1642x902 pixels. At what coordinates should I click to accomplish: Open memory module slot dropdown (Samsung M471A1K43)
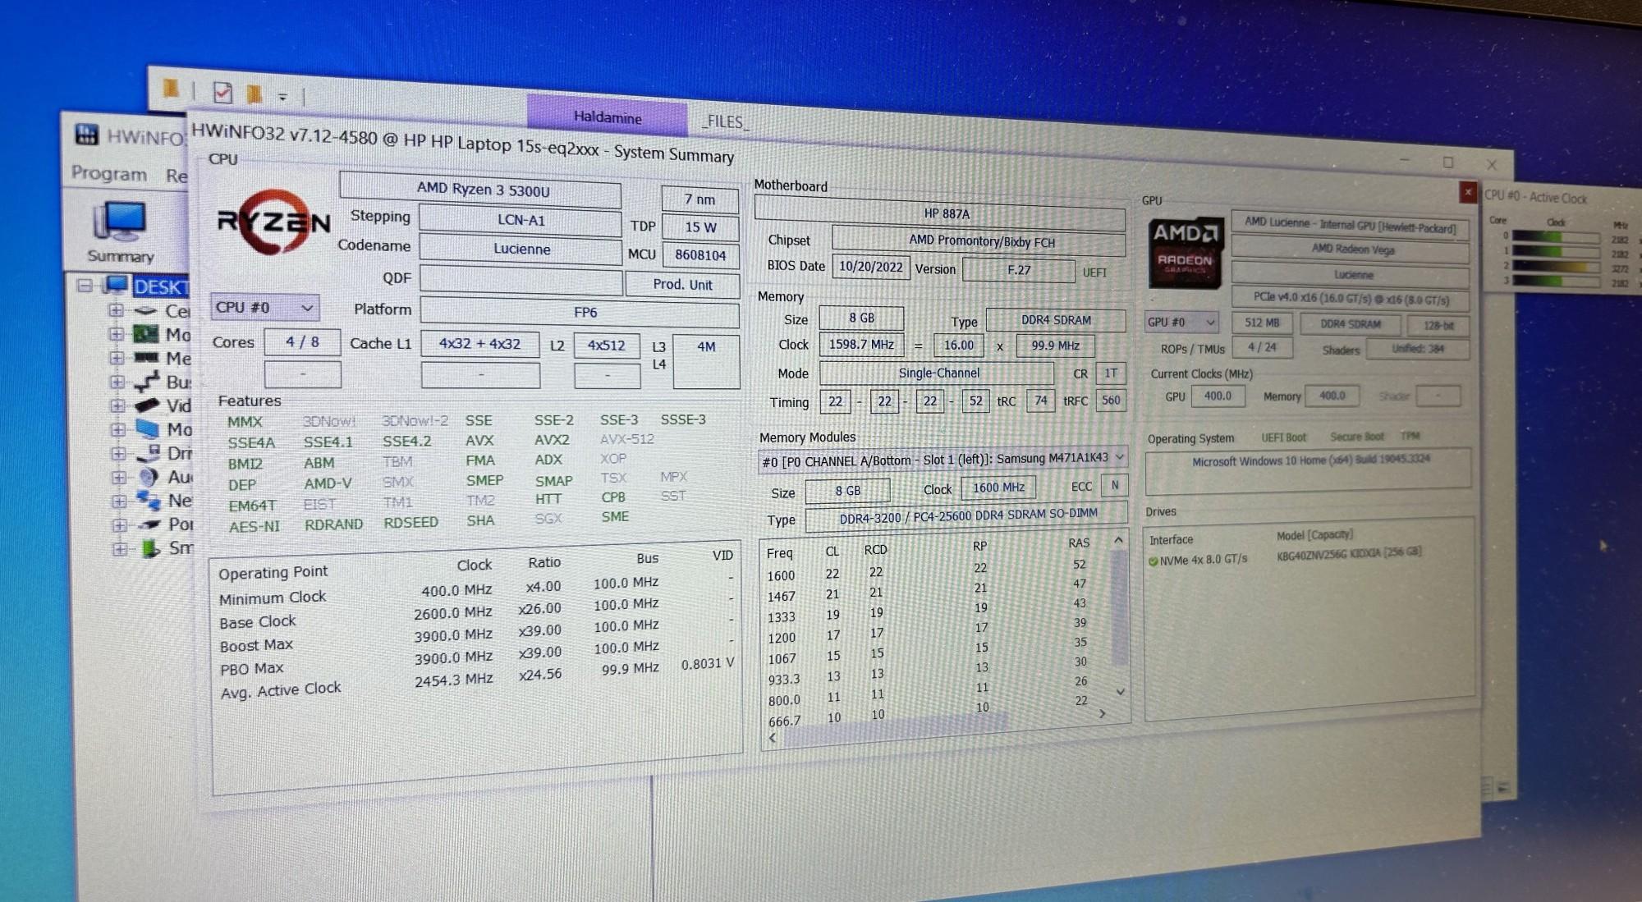click(942, 460)
